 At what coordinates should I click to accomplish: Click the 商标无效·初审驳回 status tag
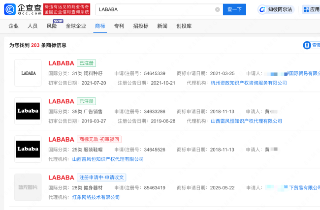99,140
